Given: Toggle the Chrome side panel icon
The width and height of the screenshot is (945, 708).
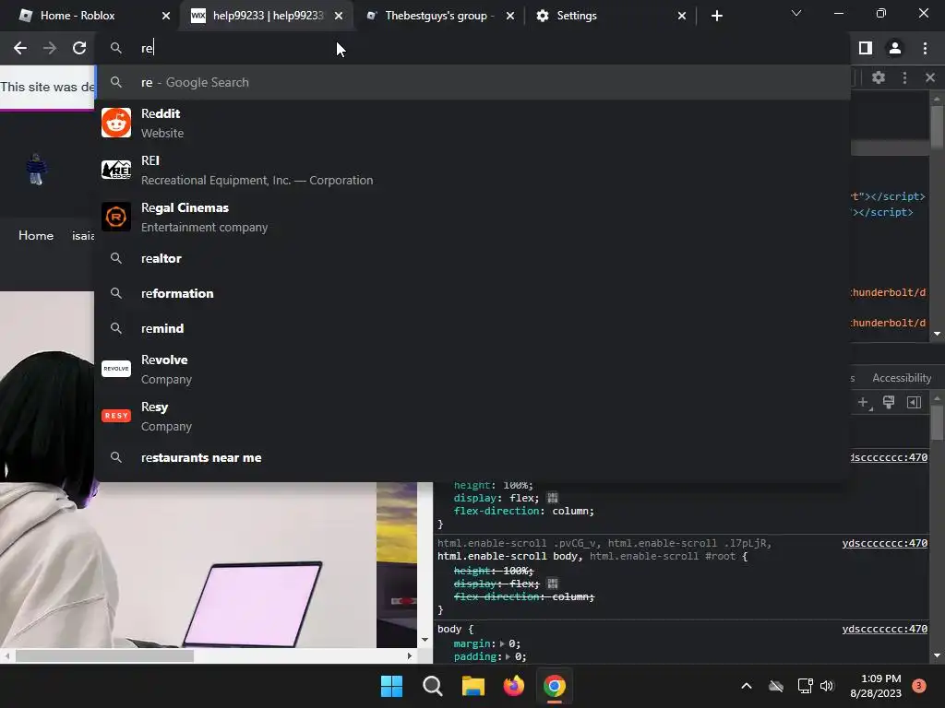Looking at the screenshot, I should coord(866,48).
